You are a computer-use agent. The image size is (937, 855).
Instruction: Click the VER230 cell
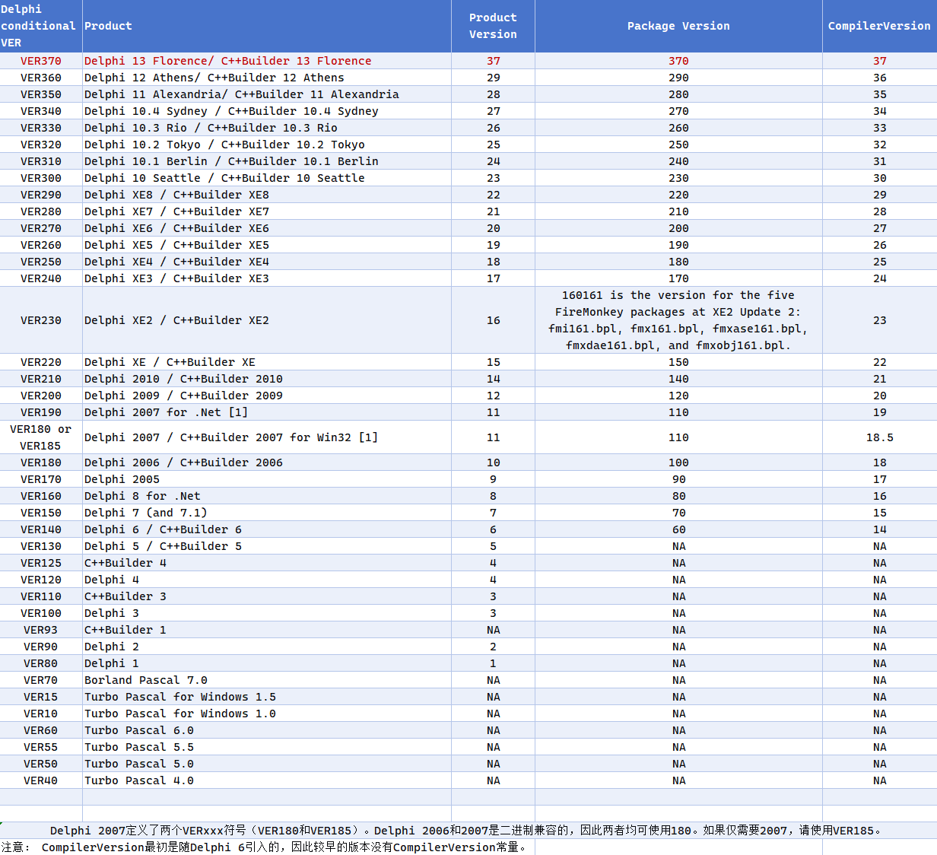click(x=41, y=320)
